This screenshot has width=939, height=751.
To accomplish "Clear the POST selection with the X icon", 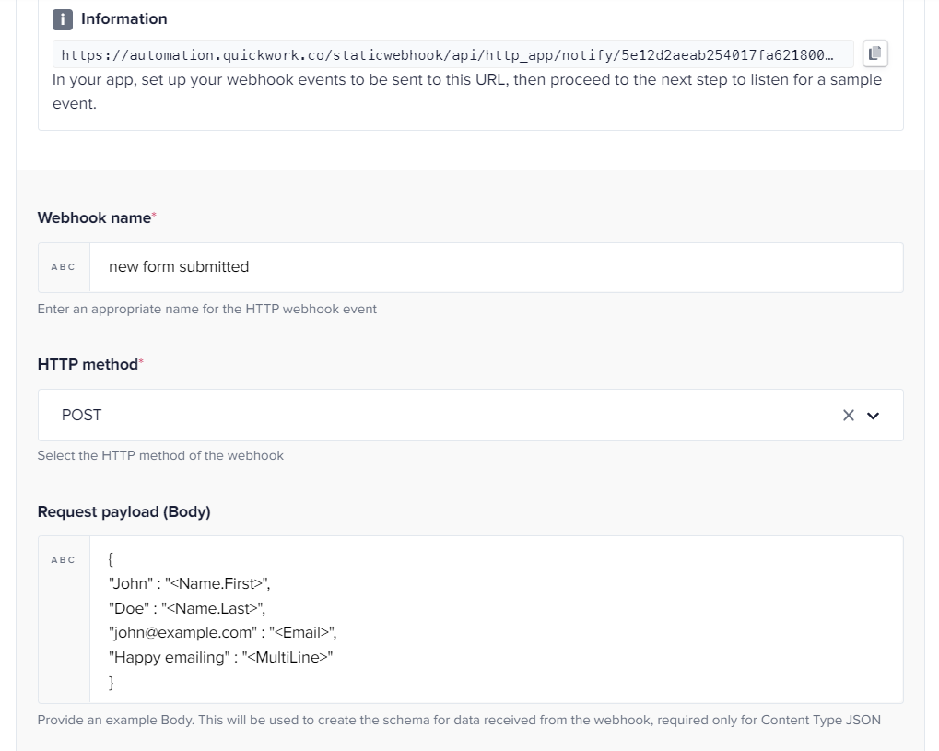I will coord(848,415).
